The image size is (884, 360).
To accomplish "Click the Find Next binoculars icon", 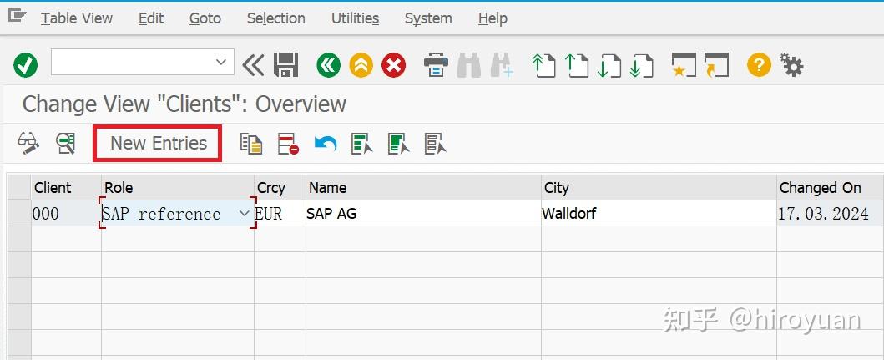I will (x=501, y=65).
